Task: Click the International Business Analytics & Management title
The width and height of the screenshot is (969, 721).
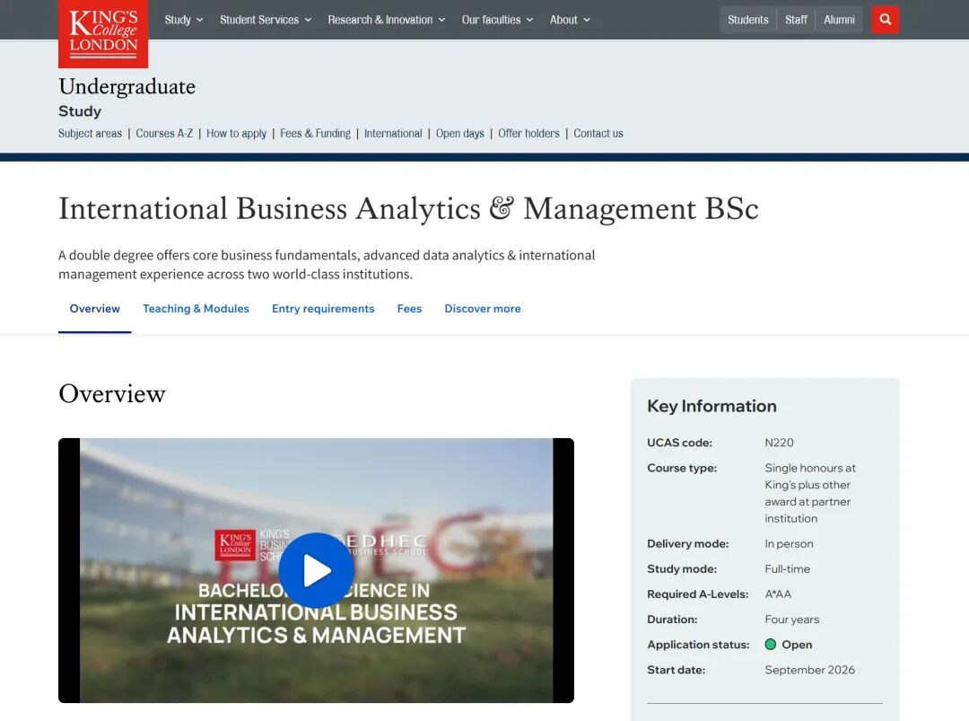Action: click(408, 209)
